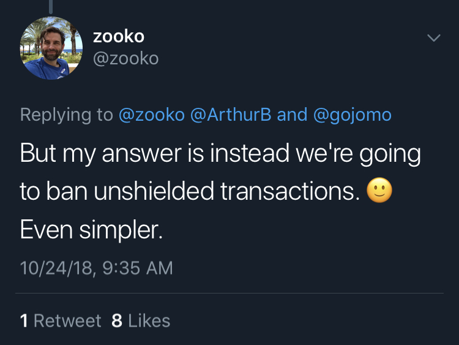Tap the 'to ban unshielded transactions.' line
The image size is (459, 345).
pos(190,191)
